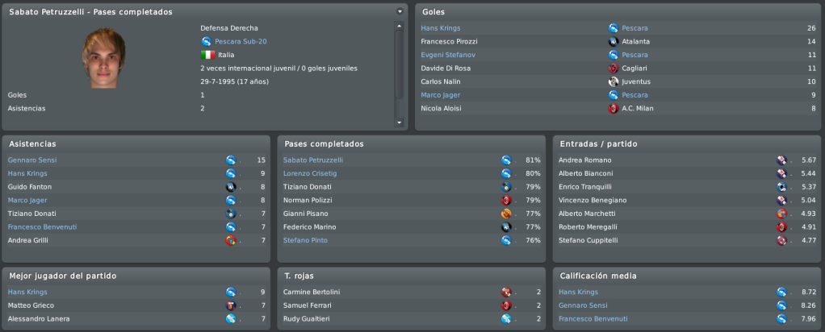The image size is (825, 332).
Task: Open the Pescara Sub-20 team link
Action: [x=241, y=42]
